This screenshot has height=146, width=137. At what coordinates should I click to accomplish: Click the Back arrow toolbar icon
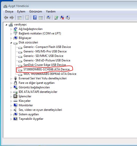click(x=6, y=18)
